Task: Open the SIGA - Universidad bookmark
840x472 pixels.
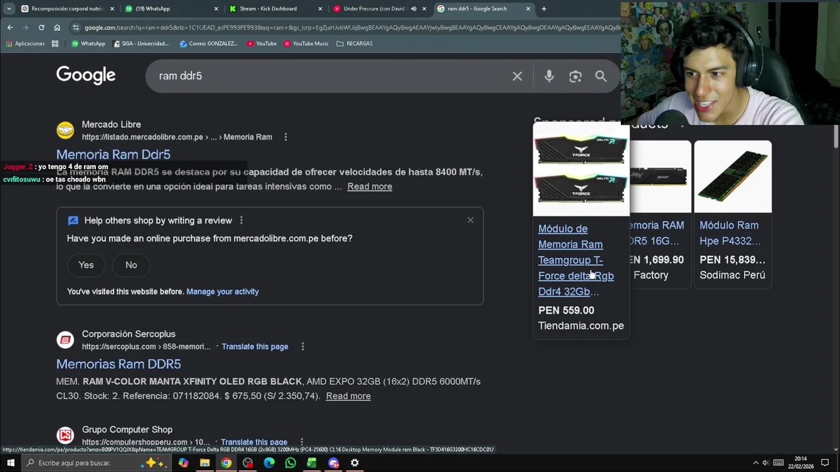Action: click(141, 43)
